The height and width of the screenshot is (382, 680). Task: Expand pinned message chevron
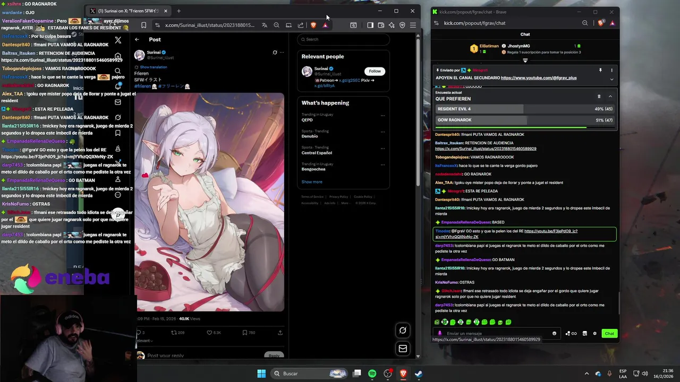pos(611,79)
